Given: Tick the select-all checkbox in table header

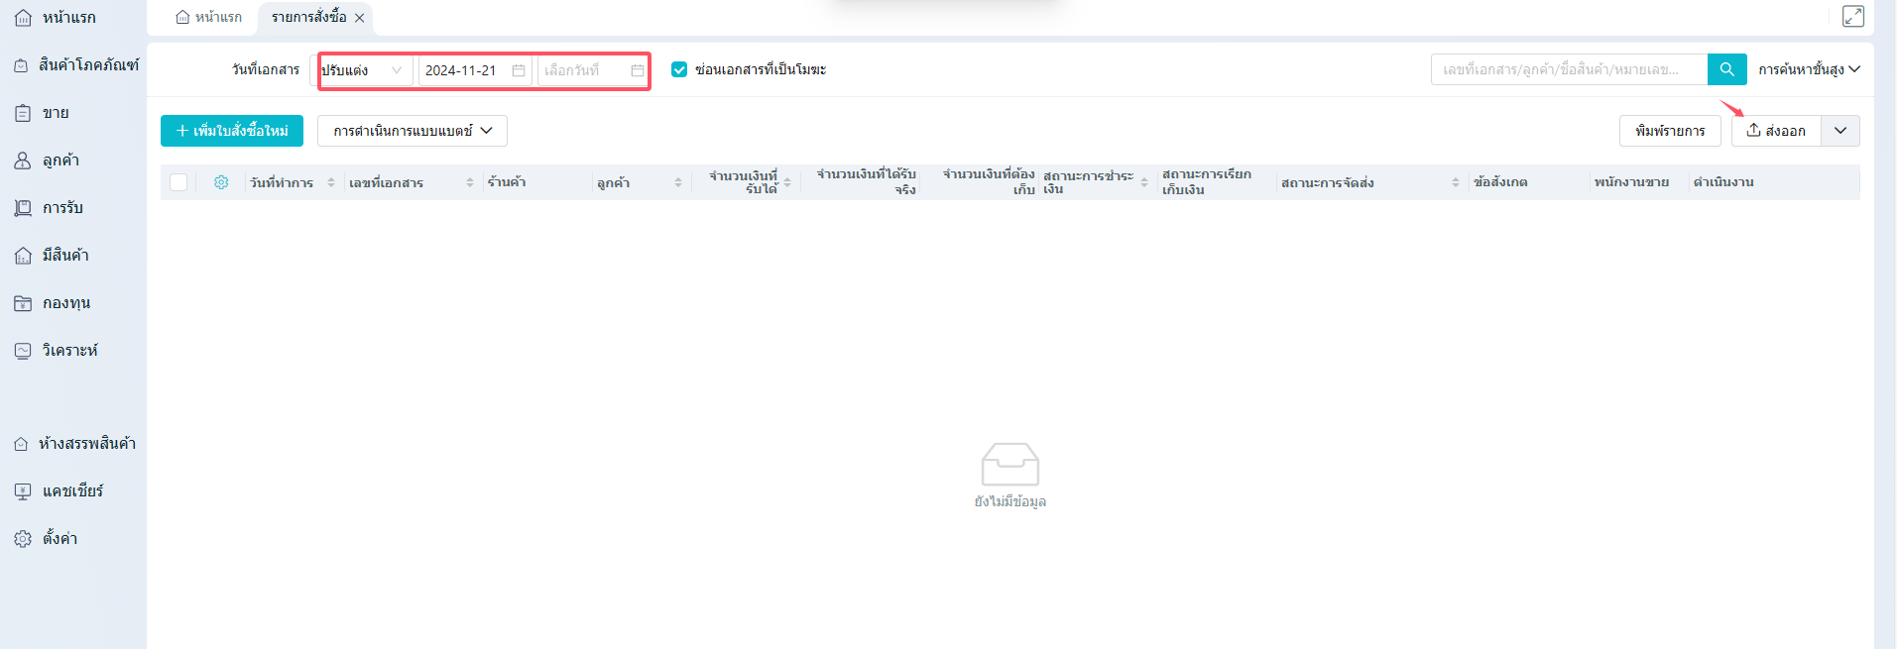Looking at the screenshot, I should [x=178, y=182].
